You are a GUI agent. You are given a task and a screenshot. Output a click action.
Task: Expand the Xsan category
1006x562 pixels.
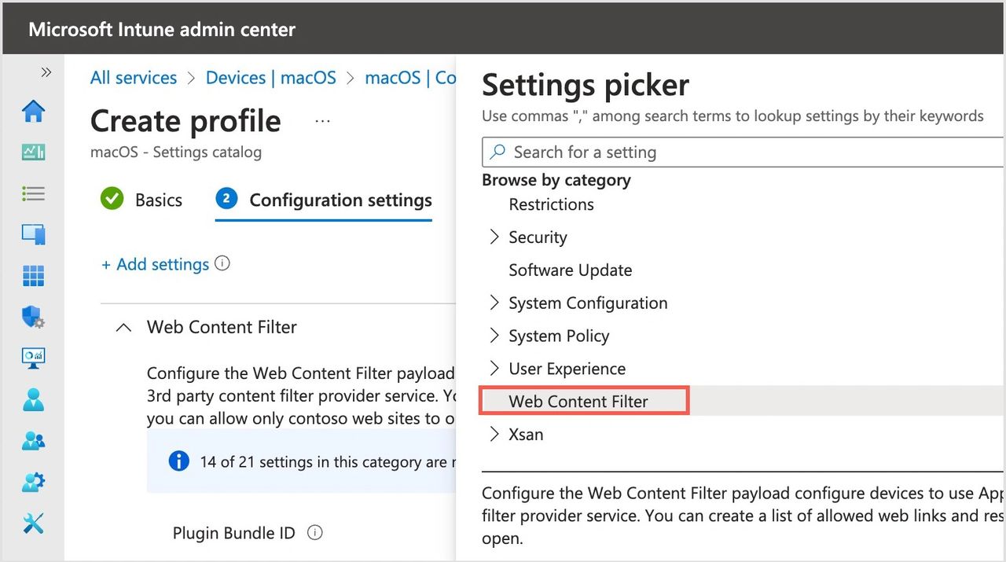(494, 434)
